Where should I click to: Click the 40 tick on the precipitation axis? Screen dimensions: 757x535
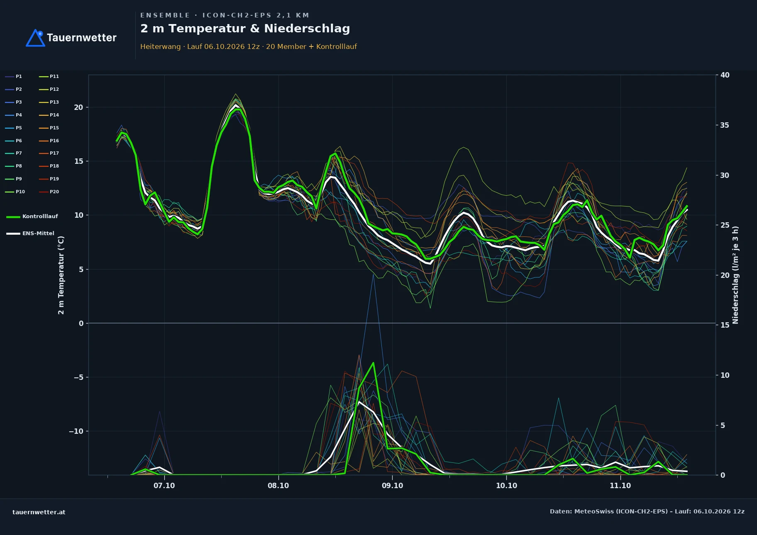click(x=725, y=75)
